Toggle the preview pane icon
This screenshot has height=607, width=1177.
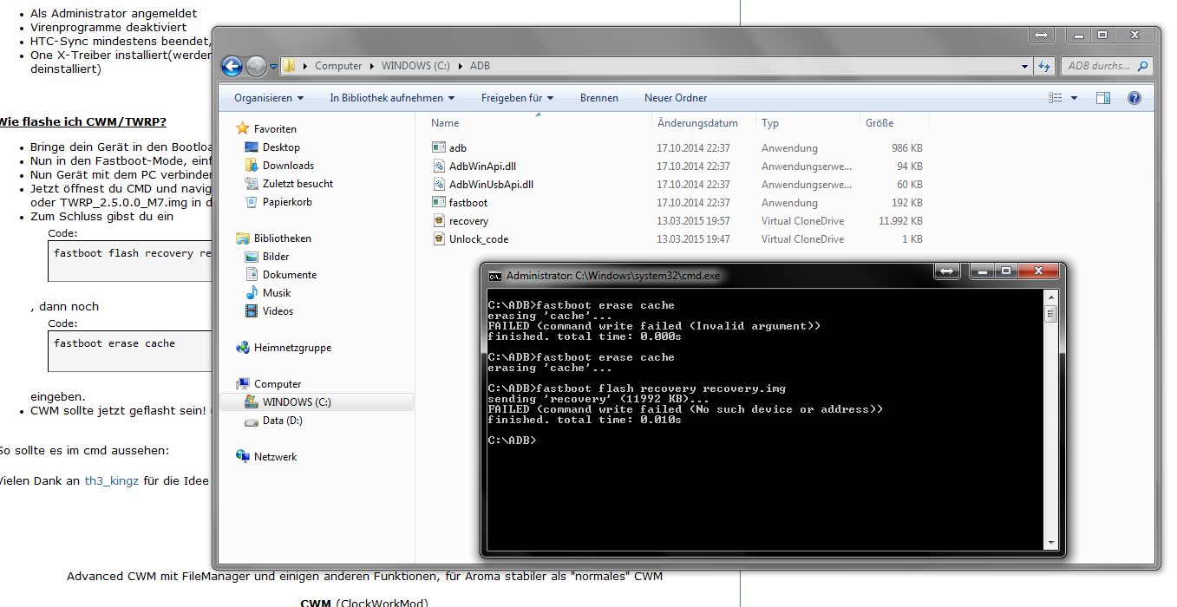click(x=1103, y=98)
